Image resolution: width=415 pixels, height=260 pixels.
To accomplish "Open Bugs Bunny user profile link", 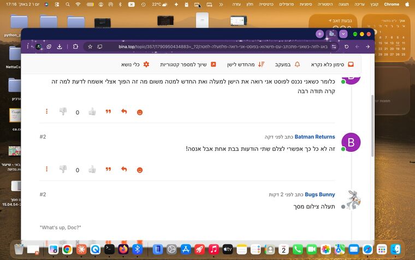I will [x=320, y=194].
